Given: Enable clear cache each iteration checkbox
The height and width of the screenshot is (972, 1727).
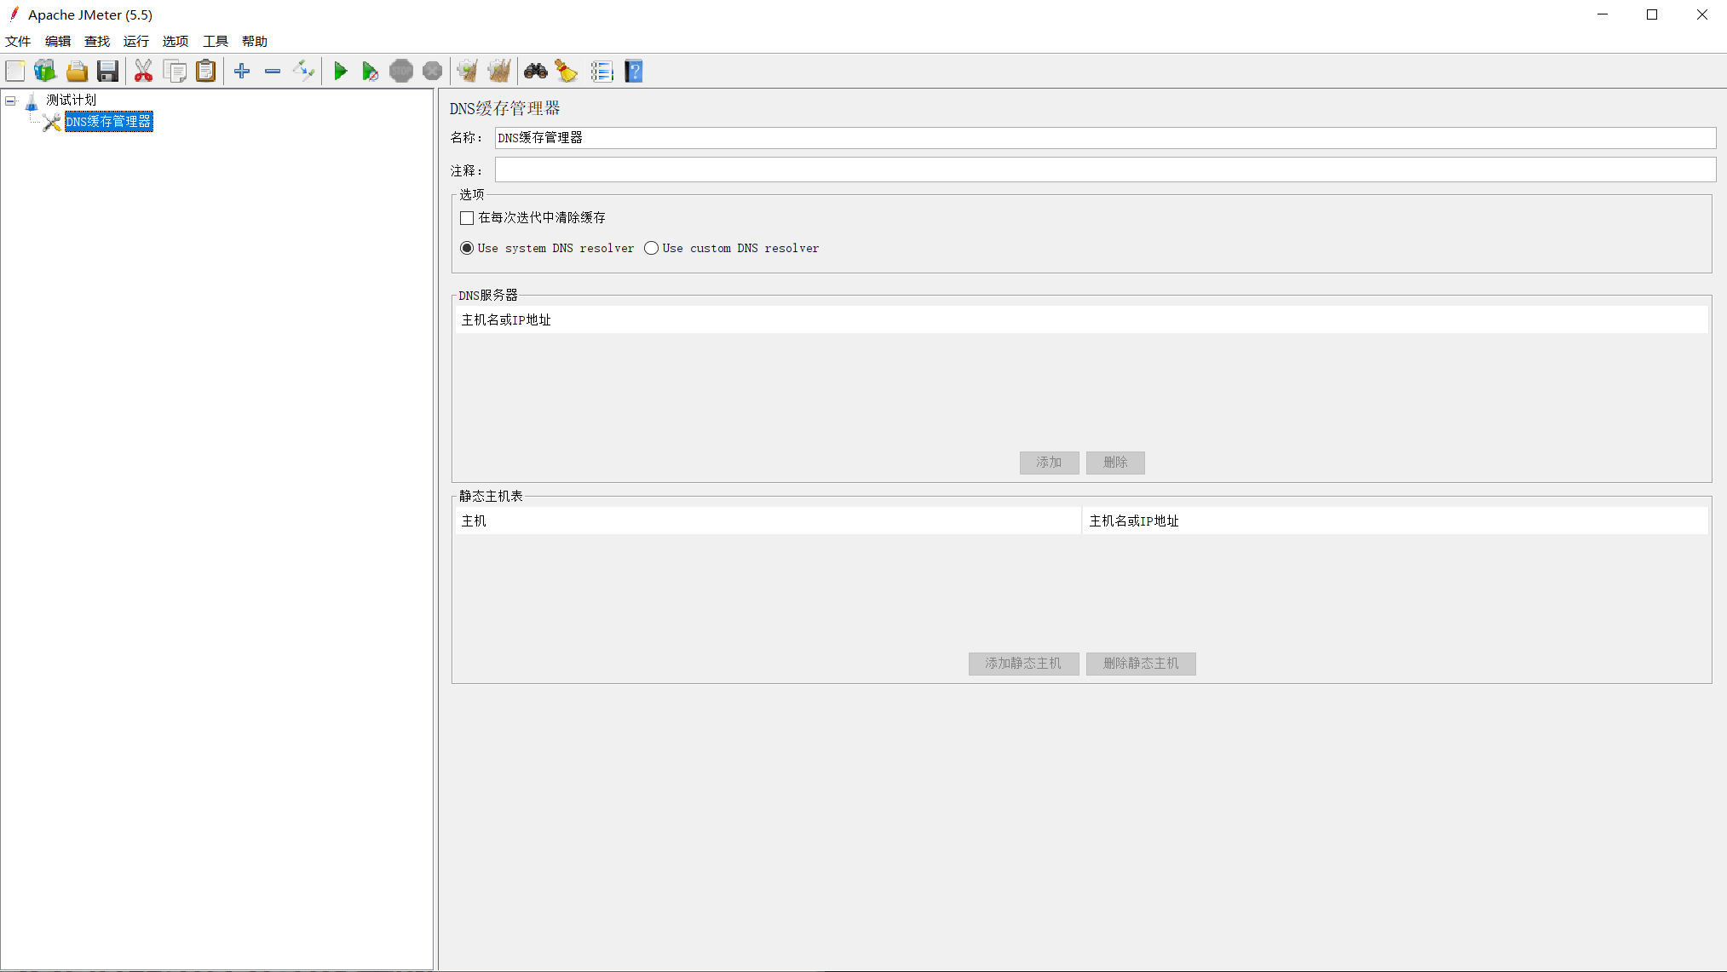Looking at the screenshot, I should click(x=467, y=218).
